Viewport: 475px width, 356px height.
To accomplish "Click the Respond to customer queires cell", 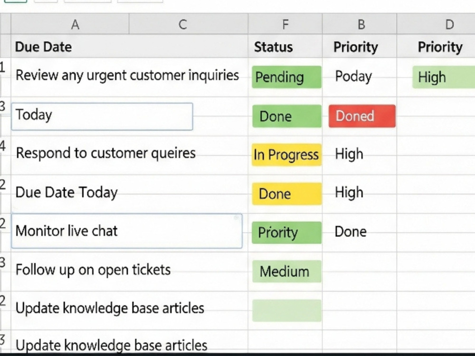I will point(129,155).
